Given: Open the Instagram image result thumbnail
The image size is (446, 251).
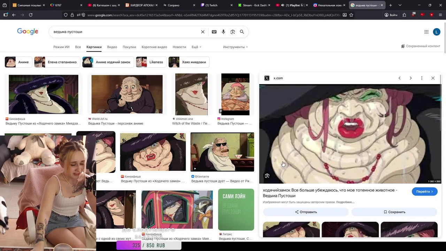Looking at the screenshot, I should tap(235, 94).
